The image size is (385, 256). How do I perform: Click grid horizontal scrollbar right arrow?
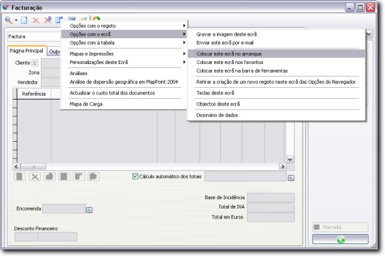pos(283,166)
